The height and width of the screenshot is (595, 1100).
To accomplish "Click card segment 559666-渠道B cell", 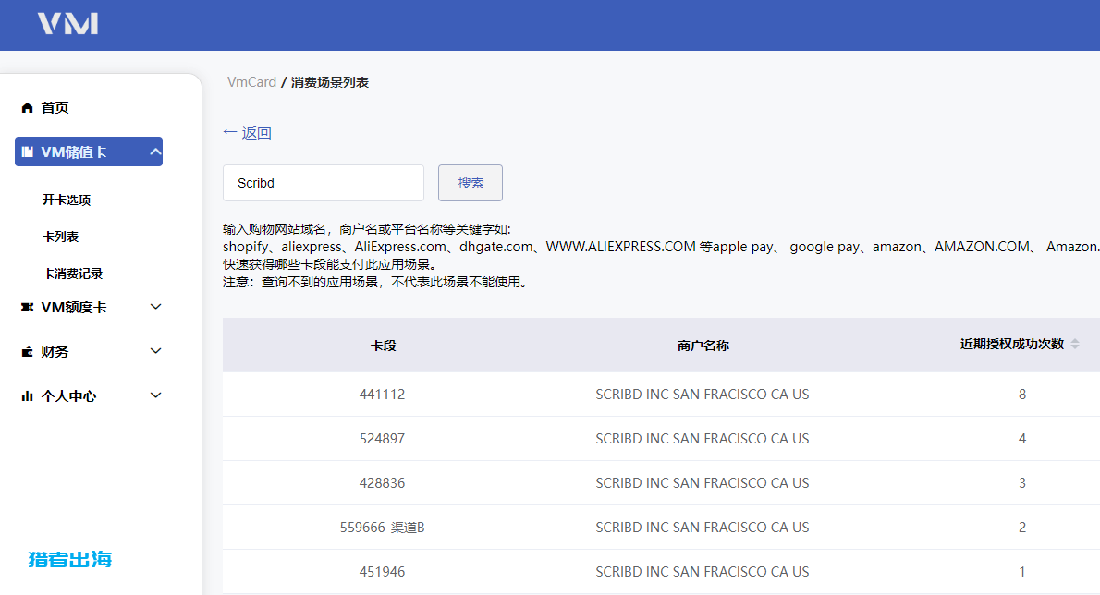I will (383, 527).
